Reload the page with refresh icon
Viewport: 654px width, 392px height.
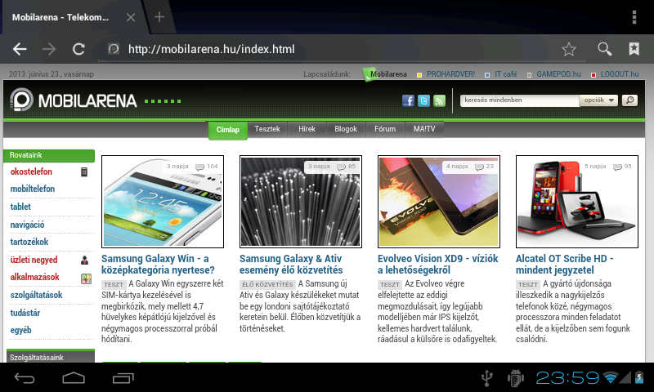[x=78, y=49]
